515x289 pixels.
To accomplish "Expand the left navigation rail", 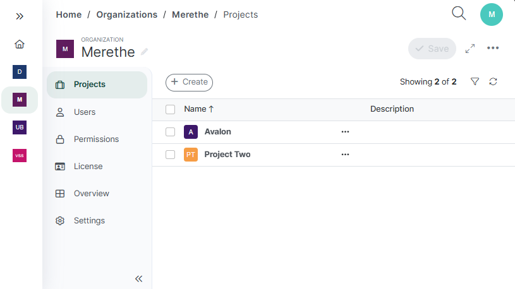I will pyautogui.click(x=20, y=16).
